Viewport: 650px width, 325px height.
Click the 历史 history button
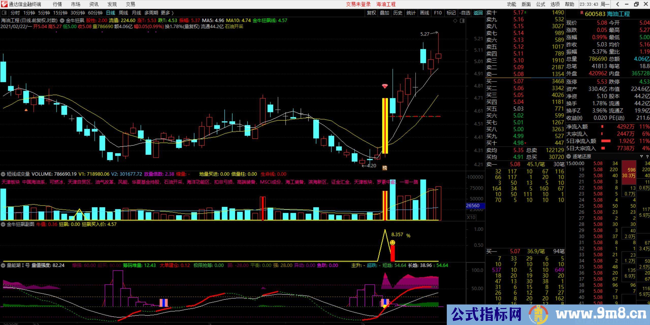398,13
